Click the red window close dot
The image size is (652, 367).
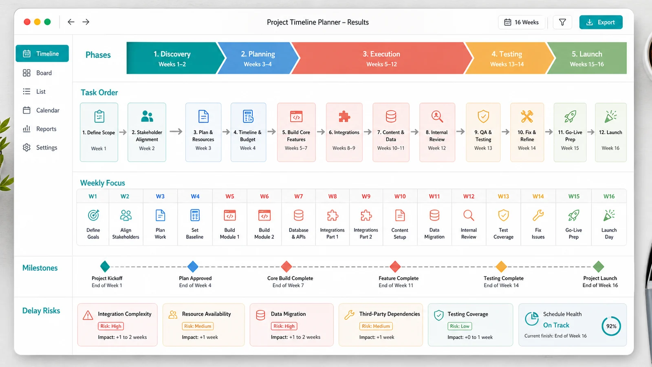point(27,22)
